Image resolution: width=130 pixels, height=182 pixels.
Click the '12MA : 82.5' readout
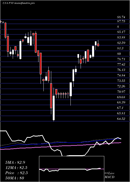pos(16,168)
